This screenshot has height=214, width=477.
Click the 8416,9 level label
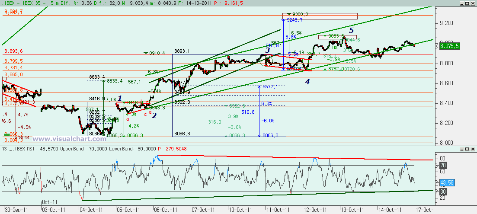pyautogui.click(x=97, y=99)
